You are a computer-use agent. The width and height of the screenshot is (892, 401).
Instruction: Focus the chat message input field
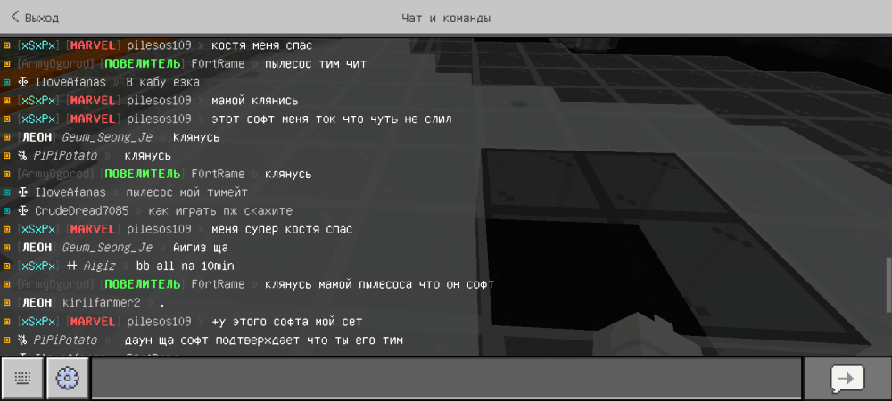(447, 379)
